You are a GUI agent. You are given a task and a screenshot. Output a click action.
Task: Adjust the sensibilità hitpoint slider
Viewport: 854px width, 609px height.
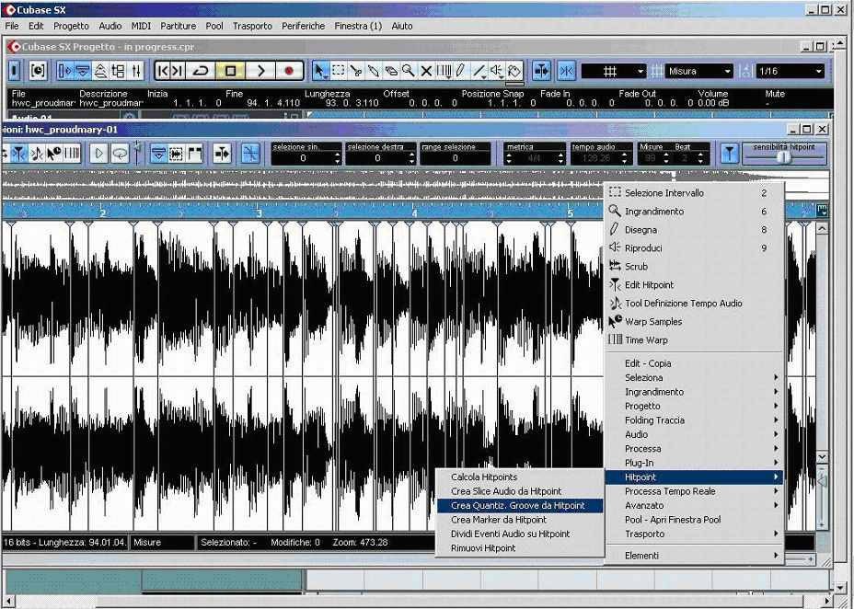[x=783, y=157]
